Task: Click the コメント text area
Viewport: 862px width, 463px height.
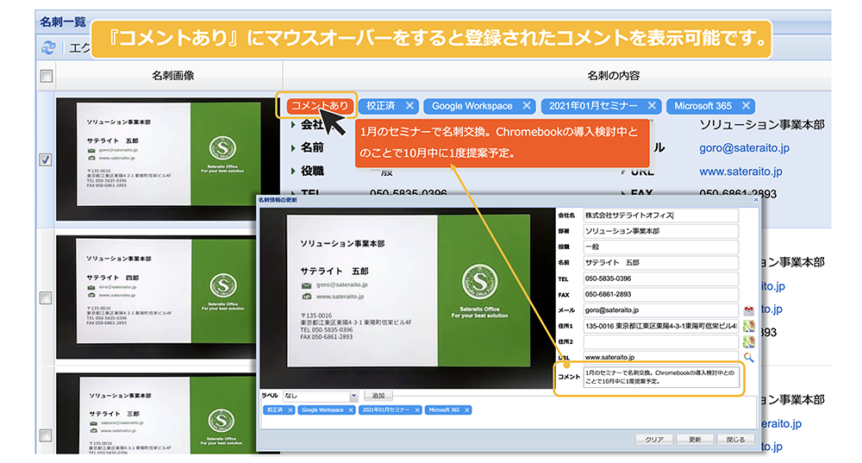Action: (x=661, y=378)
